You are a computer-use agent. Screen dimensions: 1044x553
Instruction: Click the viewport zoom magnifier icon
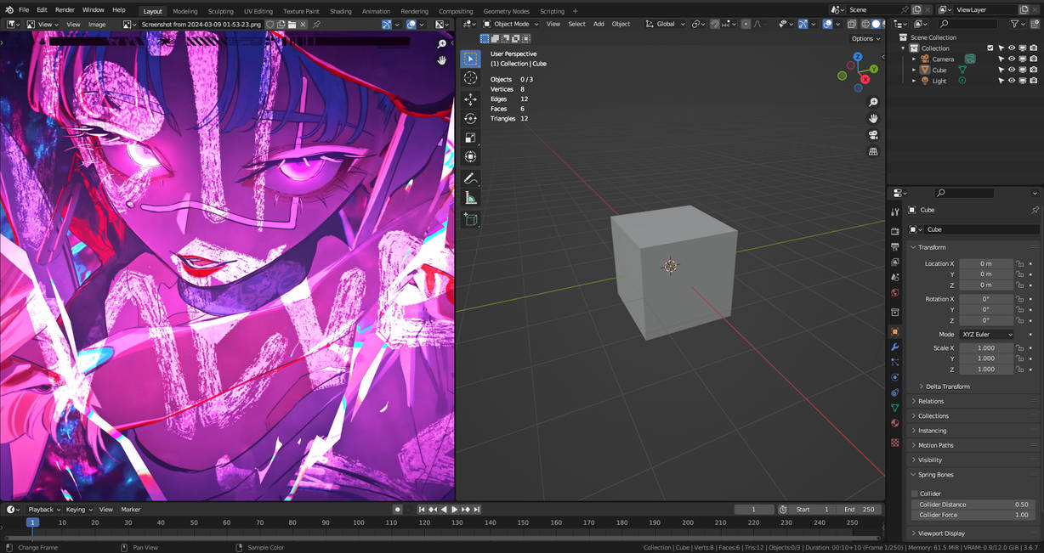873,102
